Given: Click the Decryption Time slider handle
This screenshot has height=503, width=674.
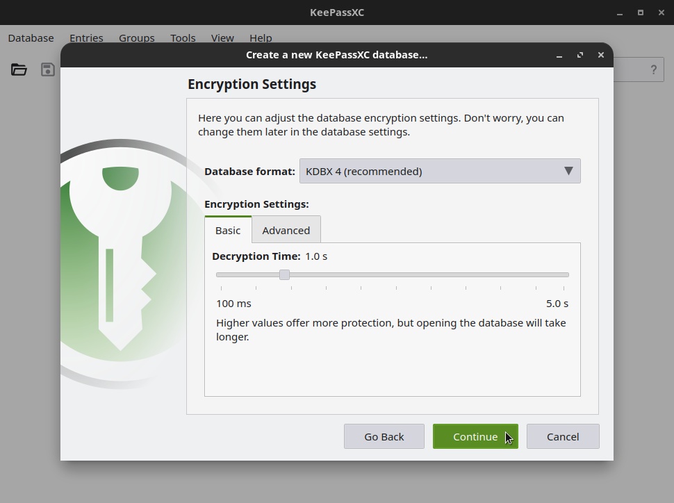Looking at the screenshot, I should [284, 274].
